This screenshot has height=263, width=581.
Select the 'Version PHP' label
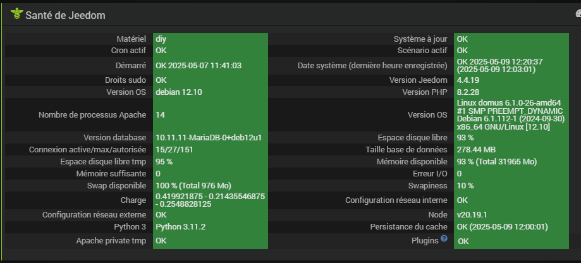click(425, 92)
